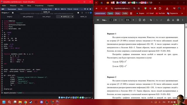Zoom in the PDF
The height and width of the screenshot is (105, 187).
pos(133,20)
